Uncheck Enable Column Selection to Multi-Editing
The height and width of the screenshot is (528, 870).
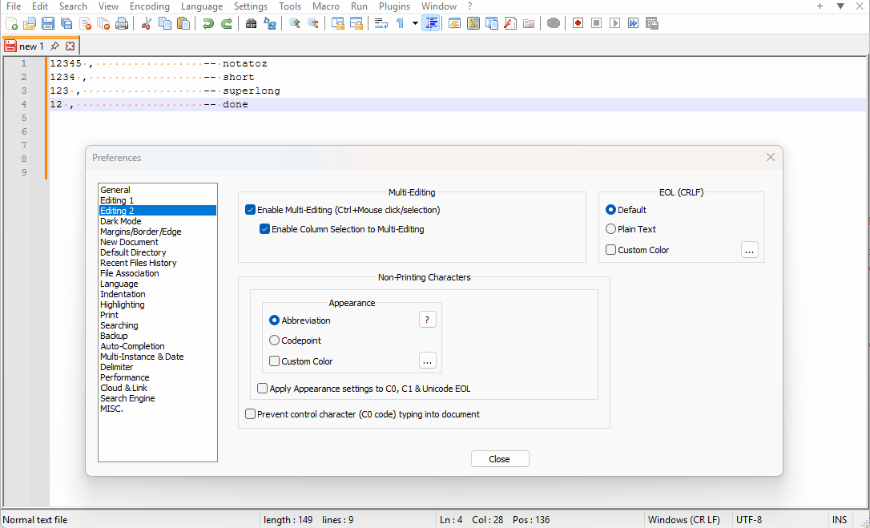click(x=264, y=228)
